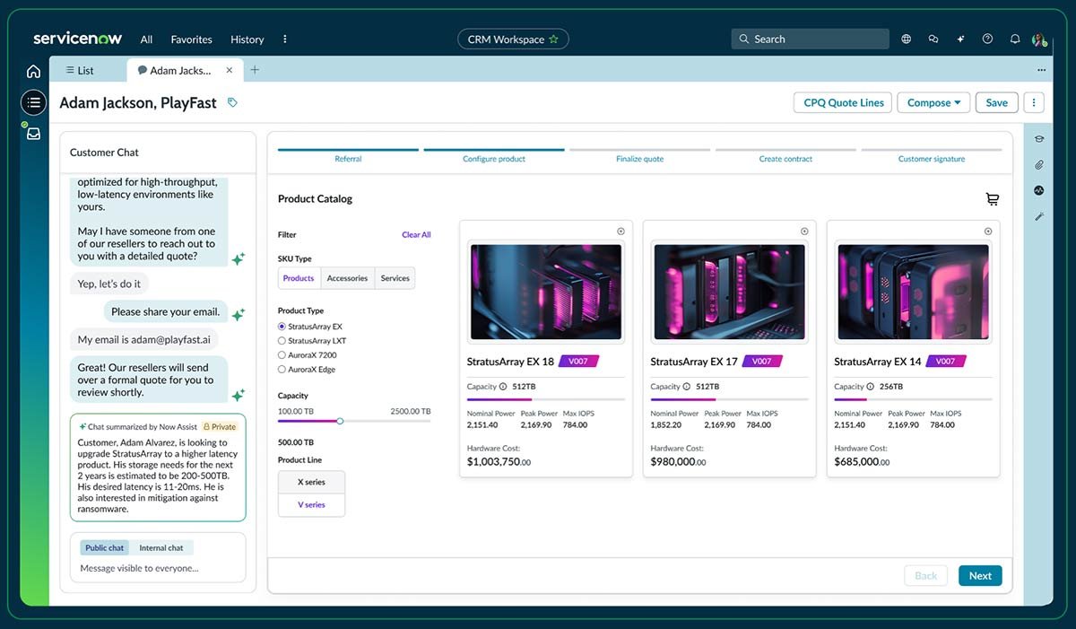
Task: Switch to the Accessories SKU type tab
Action: point(347,278)
